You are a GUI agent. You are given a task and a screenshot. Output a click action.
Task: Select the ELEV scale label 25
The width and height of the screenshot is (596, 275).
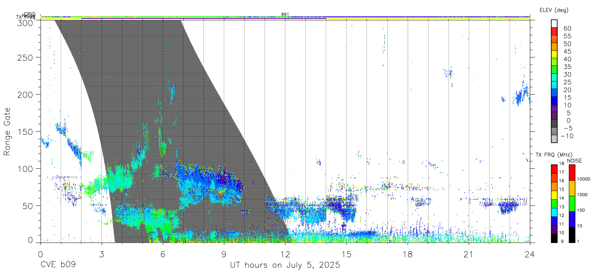[x=567, y=82]
